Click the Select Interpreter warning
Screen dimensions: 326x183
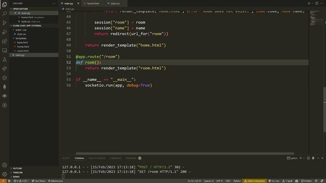pyautogui.click(x=255, y=181)
